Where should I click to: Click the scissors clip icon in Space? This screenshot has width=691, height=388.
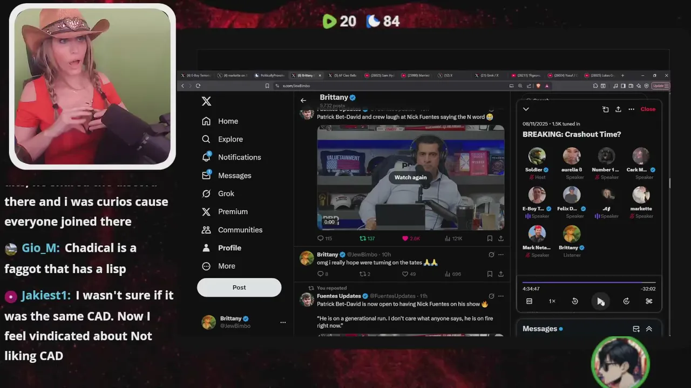click(649, 301)
